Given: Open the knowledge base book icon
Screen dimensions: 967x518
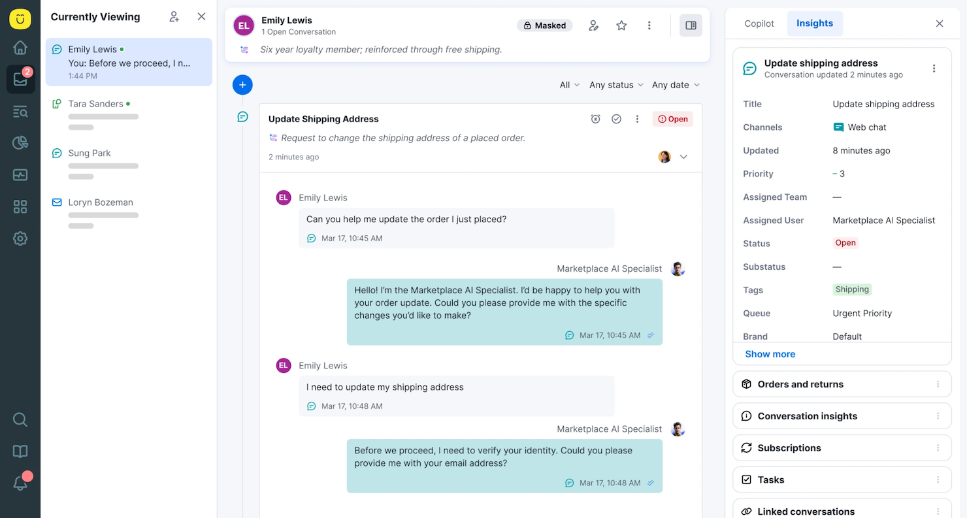Looking at the screenshot, I should (x=20, y=451).
